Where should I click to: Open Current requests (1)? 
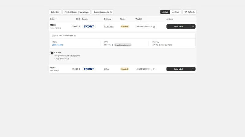103,12
